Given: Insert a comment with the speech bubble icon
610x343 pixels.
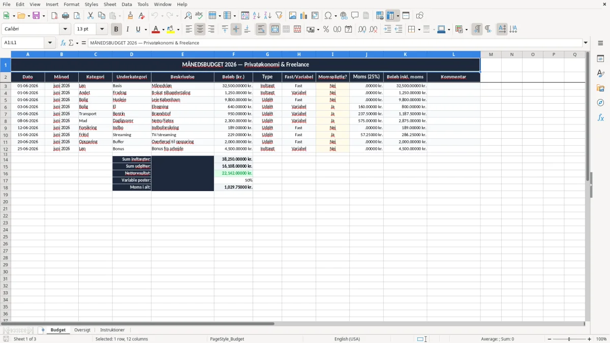Looking at the screenshot, I should click(355, 16).
